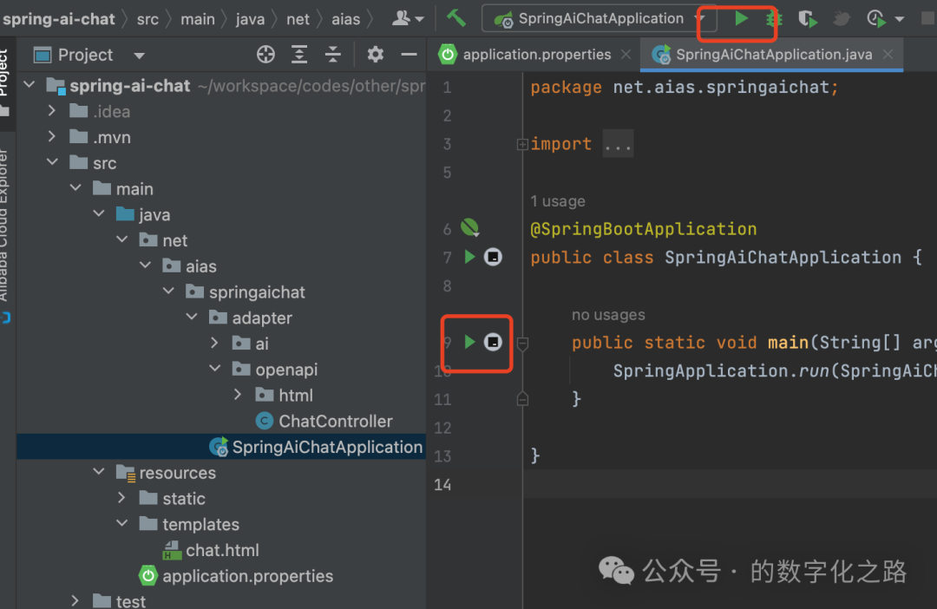This screenshot has height=609, width=937.
Task: Click breadcrumb 'spring-ai-chat' in navigation bar
Action: tap(58, 19)
